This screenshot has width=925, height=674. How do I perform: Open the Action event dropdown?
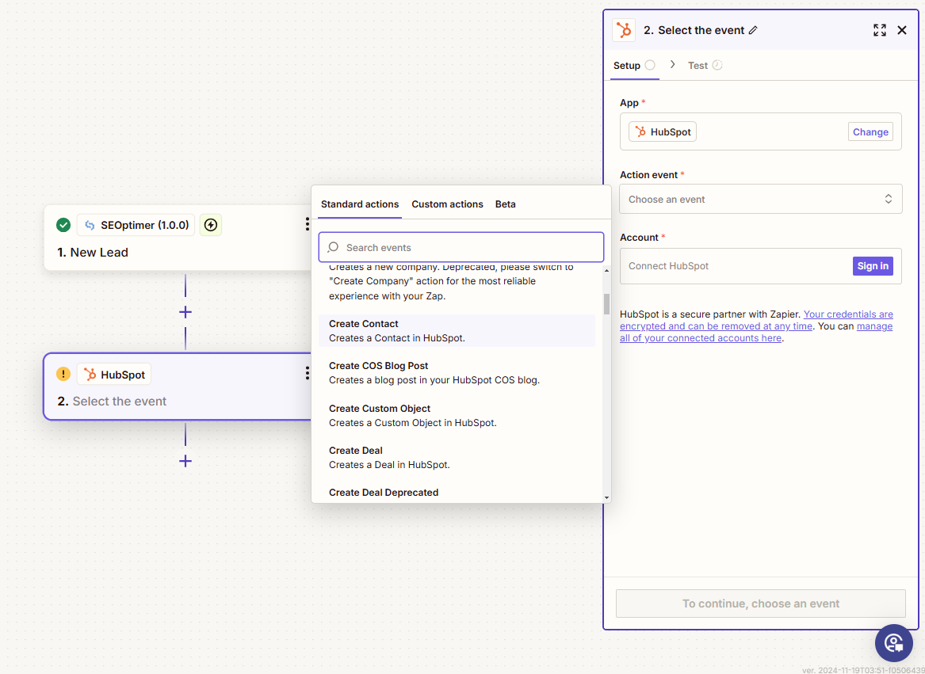(x=760, y=199)
